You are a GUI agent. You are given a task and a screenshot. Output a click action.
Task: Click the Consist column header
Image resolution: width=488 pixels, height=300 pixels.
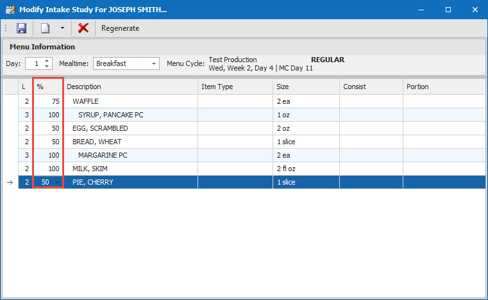(371, 87)
